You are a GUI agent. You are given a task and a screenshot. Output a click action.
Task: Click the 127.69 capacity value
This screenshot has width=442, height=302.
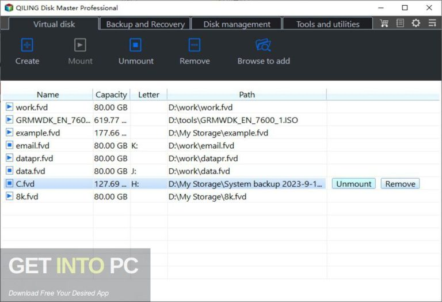coord(110,184)
